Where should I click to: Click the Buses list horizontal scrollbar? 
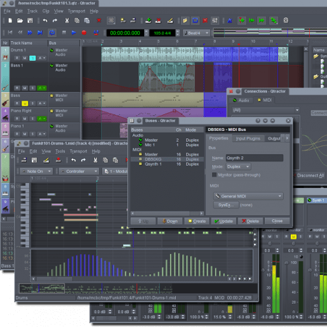pyautogui.click(x=167, y=213)
